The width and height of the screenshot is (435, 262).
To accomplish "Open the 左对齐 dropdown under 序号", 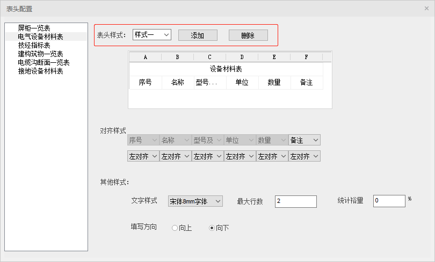I will coord(143,156).
